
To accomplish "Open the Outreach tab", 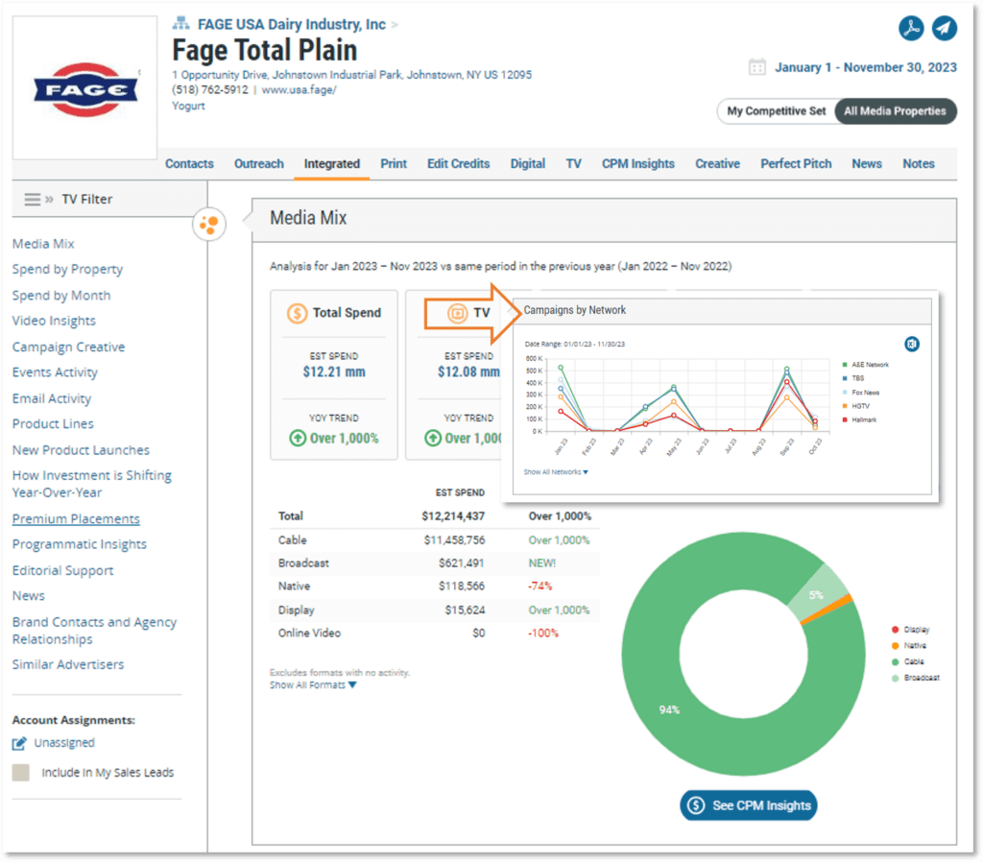I will click(x=259, y=163).
